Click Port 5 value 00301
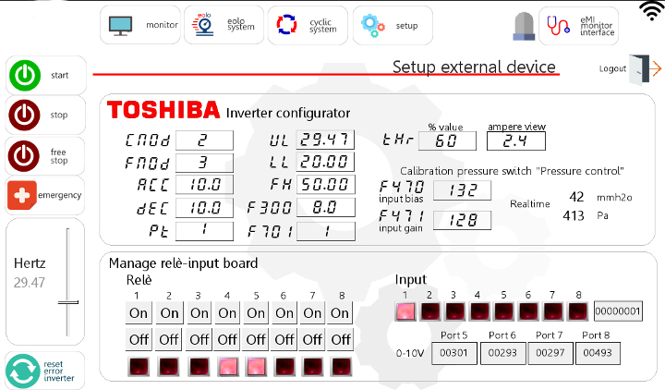Screen dimensions: 665x390 coord(453,353)
